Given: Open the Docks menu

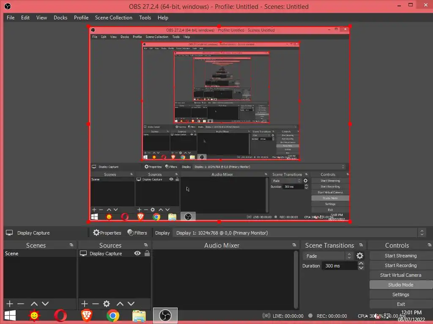Looking at the screenshot, I should 60,18.
